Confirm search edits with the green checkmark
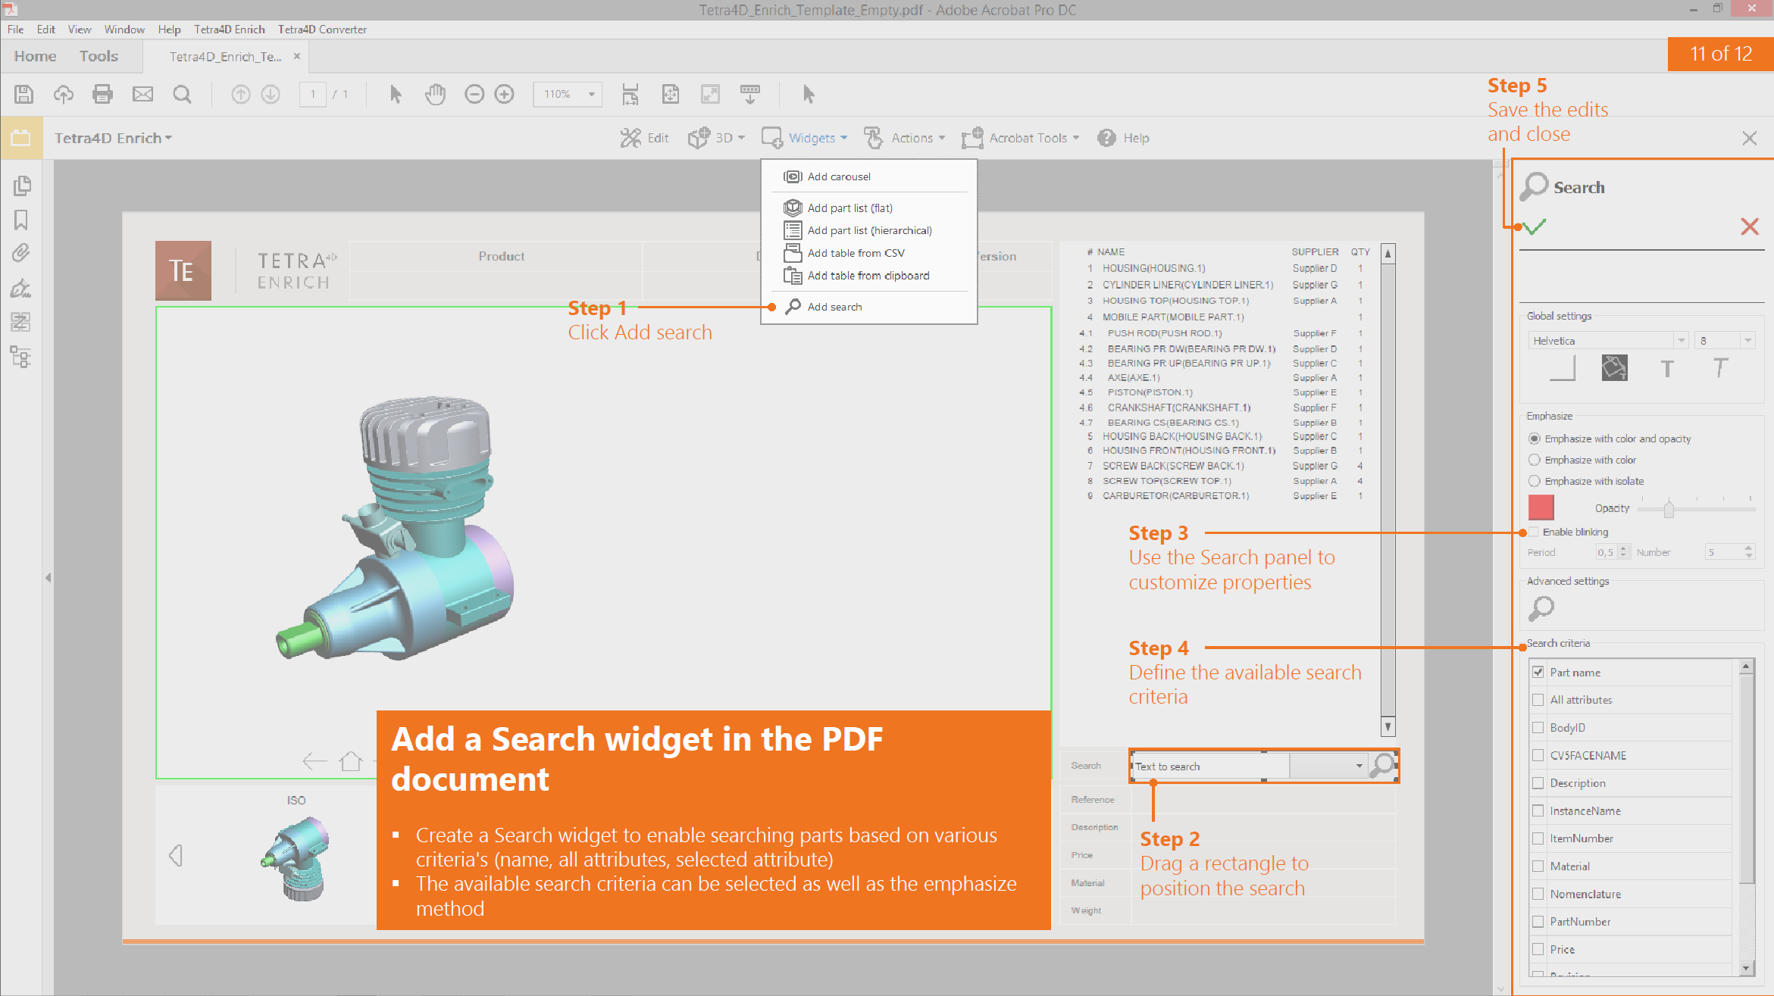This screenshot has width=1774, height=996. tap(1535, 226)
